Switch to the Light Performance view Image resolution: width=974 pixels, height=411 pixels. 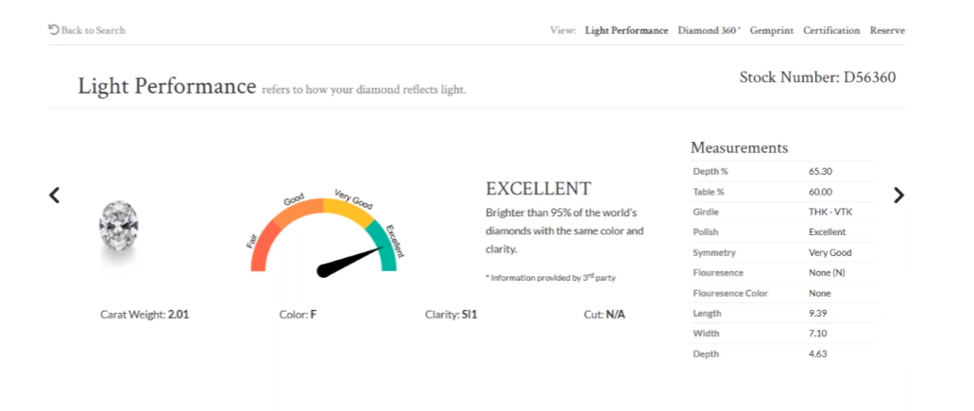(626, 30)
